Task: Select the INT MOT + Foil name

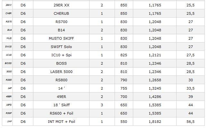Action: coord(61,122)
